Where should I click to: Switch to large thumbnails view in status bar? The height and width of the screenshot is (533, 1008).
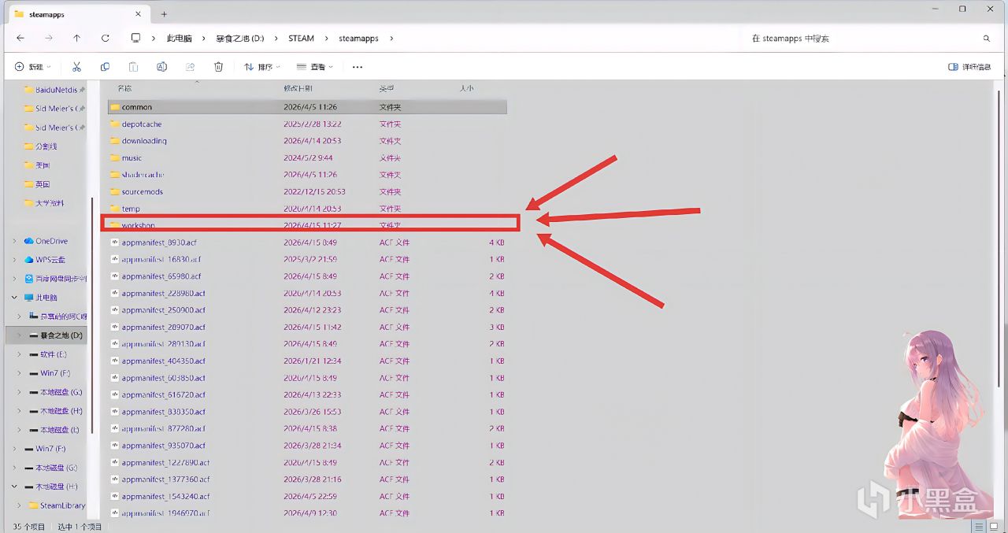coord(995,526)
